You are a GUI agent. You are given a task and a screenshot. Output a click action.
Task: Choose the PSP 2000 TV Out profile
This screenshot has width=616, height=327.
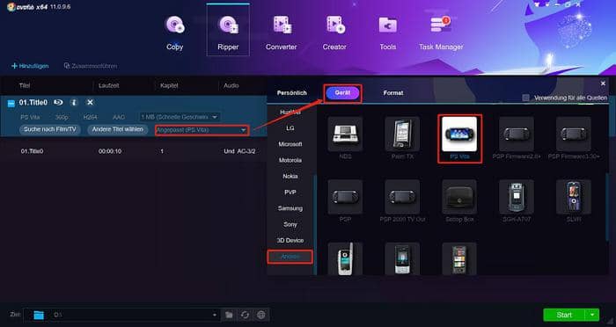402,197
